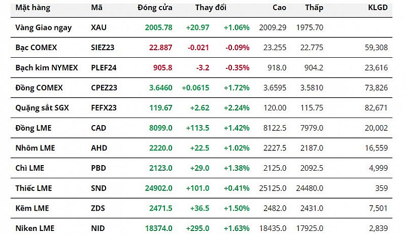Click Thiếc LME closing price 24902.0

pos(158,188)
